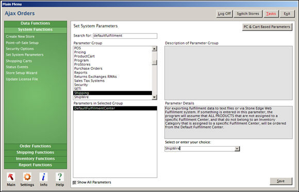Screen dimensions: 299x192
Task: Select Purchase Orders parameter group
Action: 112,69
